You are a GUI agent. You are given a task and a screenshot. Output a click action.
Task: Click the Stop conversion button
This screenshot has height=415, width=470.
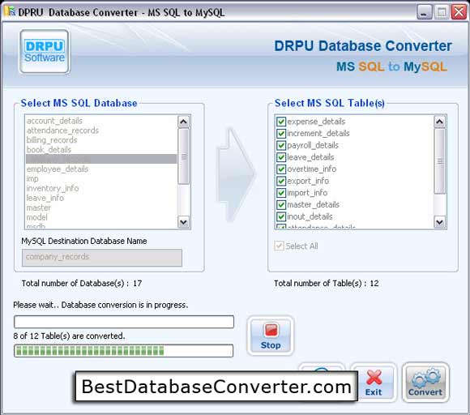click(x=271, y=336)
